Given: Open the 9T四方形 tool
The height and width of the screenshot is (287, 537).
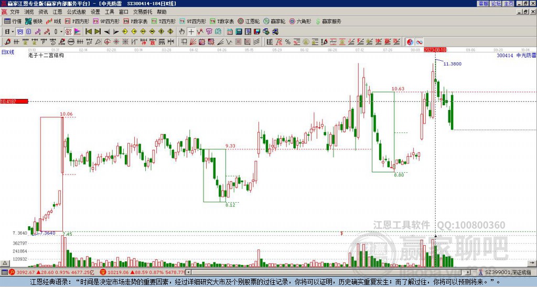Looking at the screenshot, I should pyautogui.click(x=193, y=21).
